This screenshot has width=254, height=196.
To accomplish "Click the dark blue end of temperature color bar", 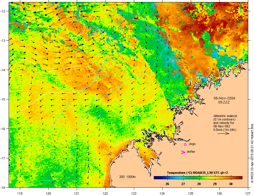I will point(156,178).
